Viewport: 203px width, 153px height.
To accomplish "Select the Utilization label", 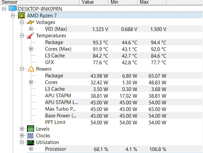I will click(47, 142).
